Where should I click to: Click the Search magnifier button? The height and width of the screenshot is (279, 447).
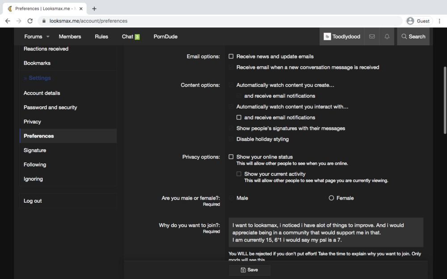tap(413, 37)
